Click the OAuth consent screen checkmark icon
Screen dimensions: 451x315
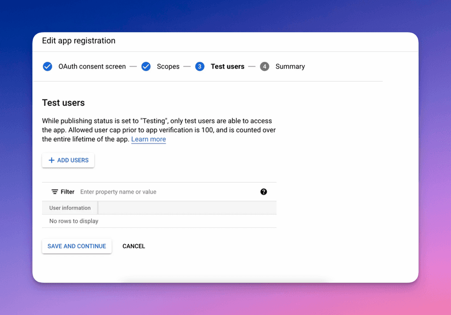pyautogui.click(x=47, y=66)
